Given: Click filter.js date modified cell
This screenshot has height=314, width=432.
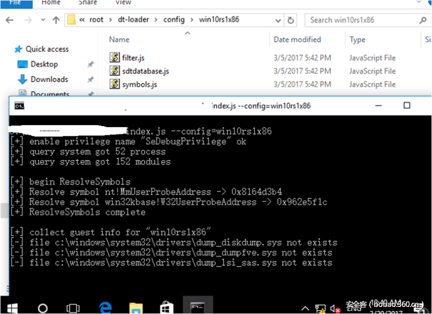Looking at the screenshot, I should pos(302,58).
